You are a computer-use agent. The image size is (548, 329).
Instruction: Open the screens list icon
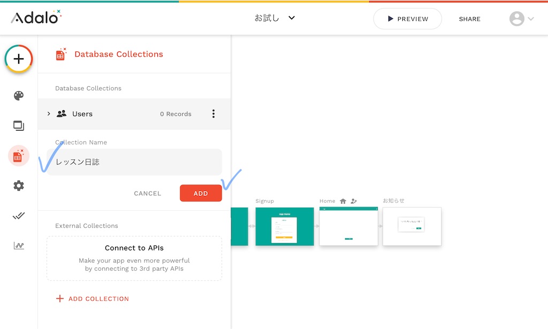19,126
